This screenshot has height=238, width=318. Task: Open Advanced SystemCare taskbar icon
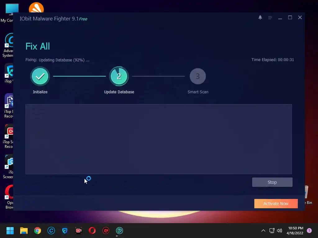pos(51,231)
